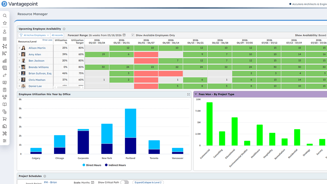The width and height of the screenshot is (327, 184).
Task: Click the Utilization Target column header
Action: pyautogui.click(x=77, y=41)
